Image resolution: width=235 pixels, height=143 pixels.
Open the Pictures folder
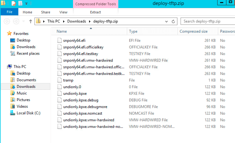point(23,100)
